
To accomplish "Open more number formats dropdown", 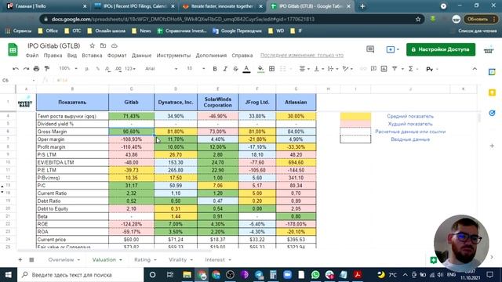I will [x=130, y=69].
